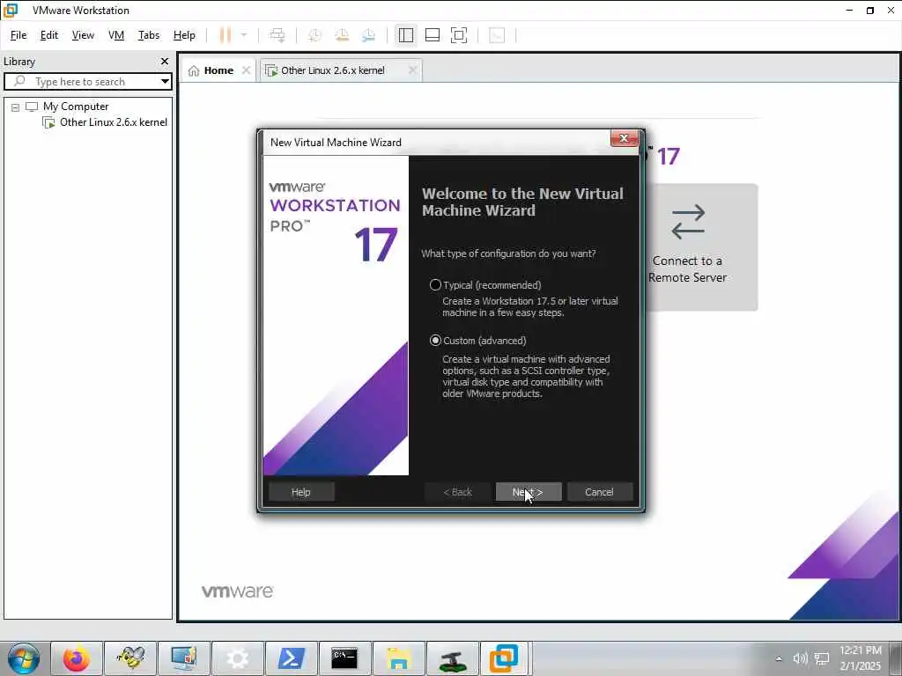Select My Computer in the Library tree

click(x=76, y=107)
